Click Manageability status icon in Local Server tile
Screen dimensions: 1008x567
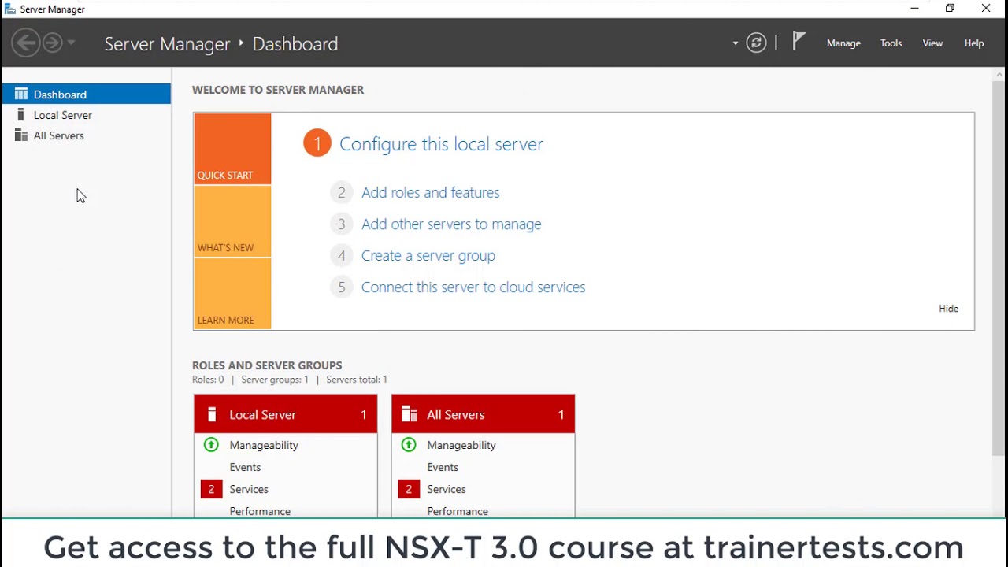tap(211, 445)
